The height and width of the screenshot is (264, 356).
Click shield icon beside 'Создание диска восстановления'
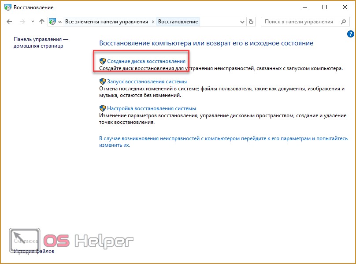103,61
